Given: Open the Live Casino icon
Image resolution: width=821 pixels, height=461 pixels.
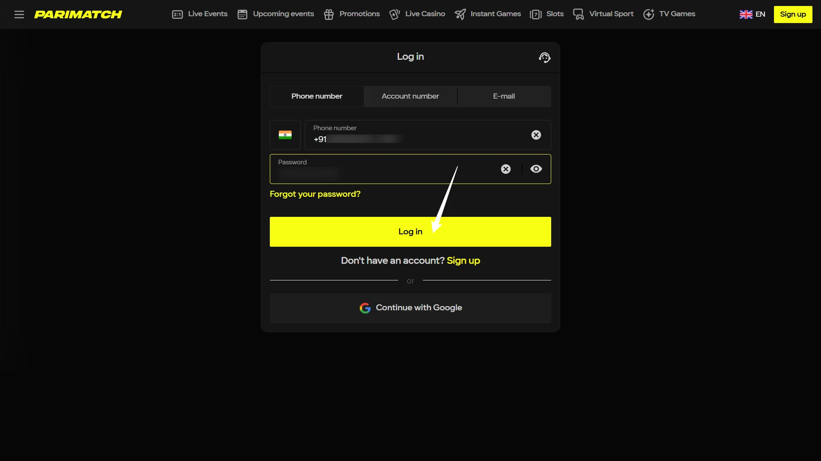Looking at the screenshot, I should coord(395,14).
